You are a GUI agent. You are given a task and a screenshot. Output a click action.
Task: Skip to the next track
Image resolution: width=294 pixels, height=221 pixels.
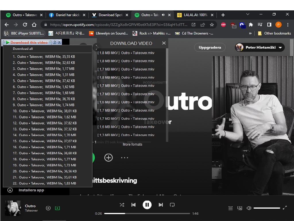pos(161,205)
